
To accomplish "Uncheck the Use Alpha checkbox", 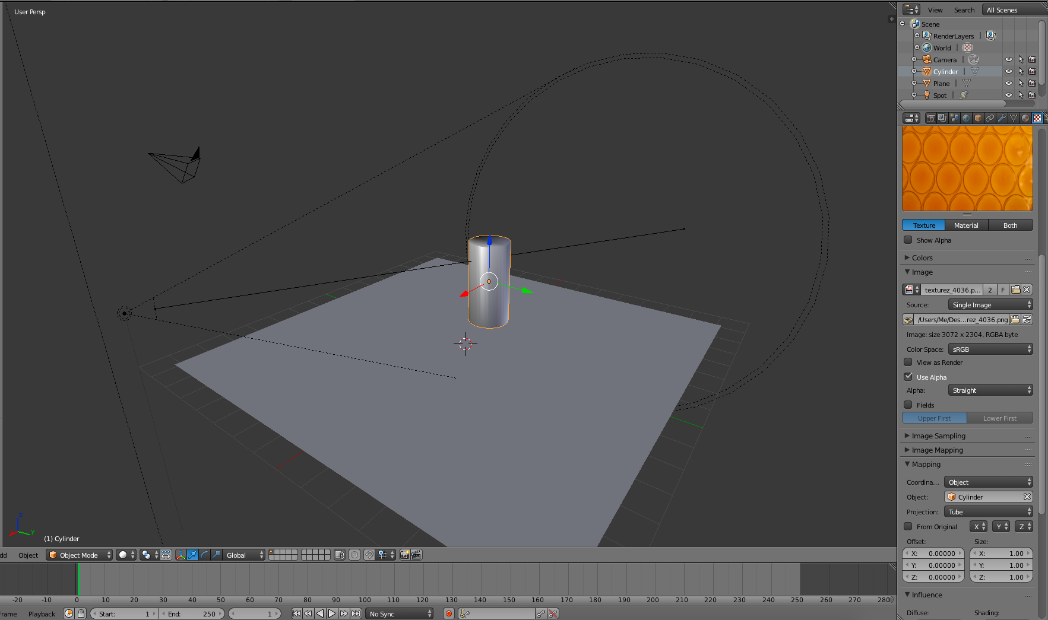I will pos(908,376).
